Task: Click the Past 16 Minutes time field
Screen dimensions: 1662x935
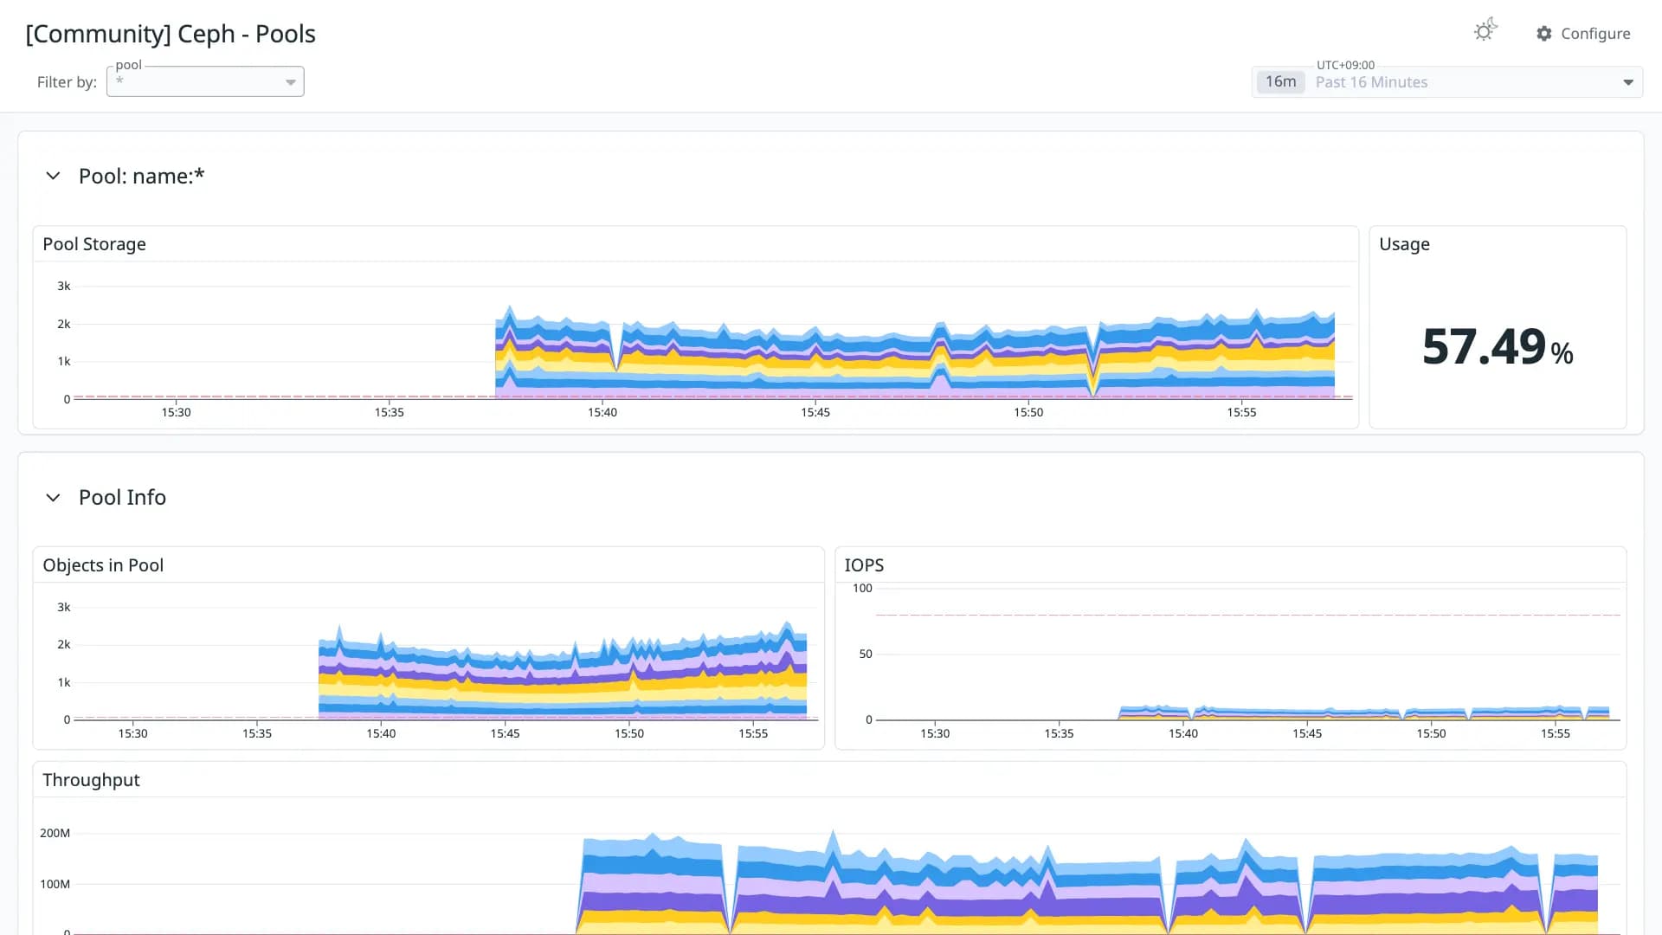Action: click(1447, 82)
